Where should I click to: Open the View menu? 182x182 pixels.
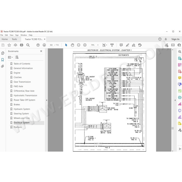11,35
